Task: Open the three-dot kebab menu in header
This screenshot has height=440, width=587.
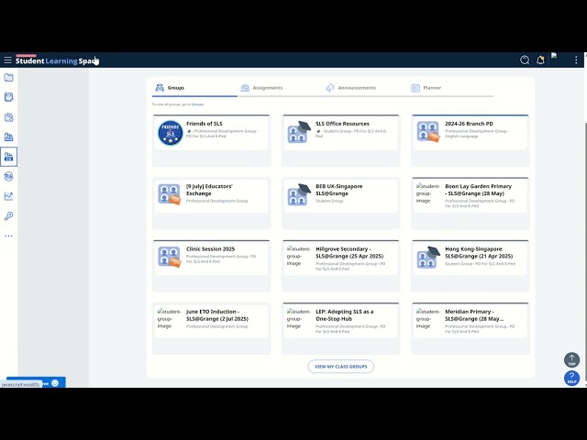Action: point(576,60)
